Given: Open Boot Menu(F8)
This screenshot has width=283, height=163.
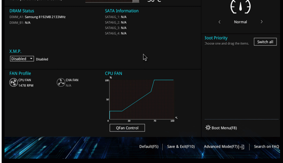Looking at the screenshot, I should coord(224,128).
